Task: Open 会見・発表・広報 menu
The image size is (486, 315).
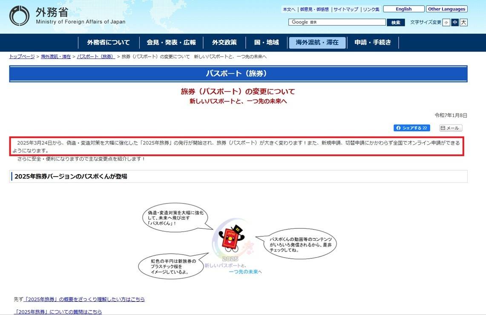Action: [171, 43]
